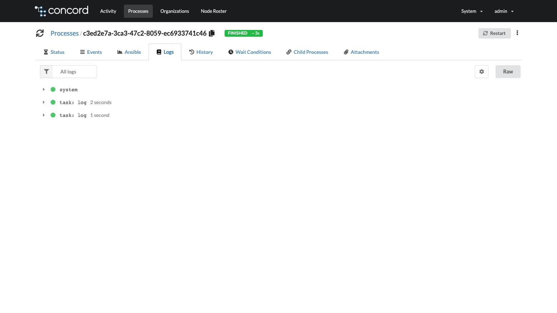The image size is (557, 313).
Task: Switch to the Events tab
Action: [x=91, y=52]
